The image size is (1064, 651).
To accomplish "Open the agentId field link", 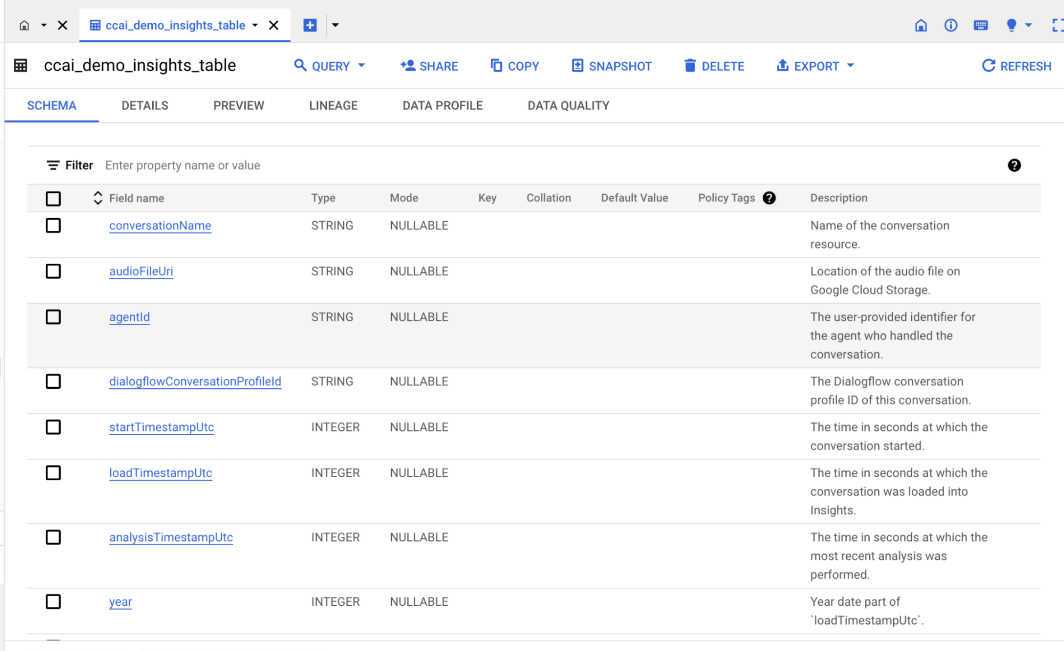I will [x=129, y=317].
